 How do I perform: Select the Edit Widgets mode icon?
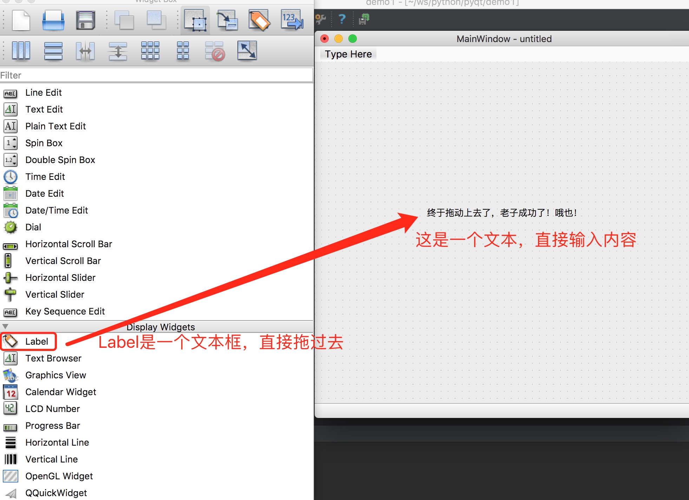195,21
